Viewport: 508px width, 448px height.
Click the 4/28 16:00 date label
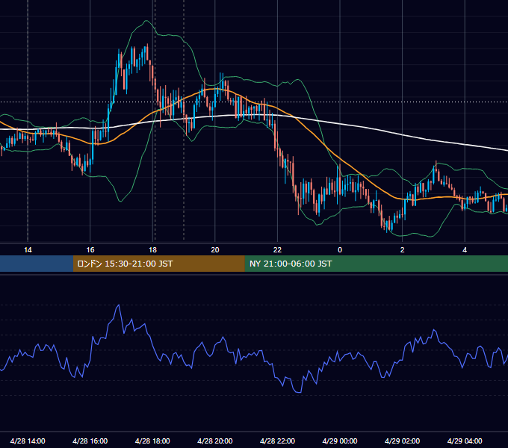[x=90, y=441]
